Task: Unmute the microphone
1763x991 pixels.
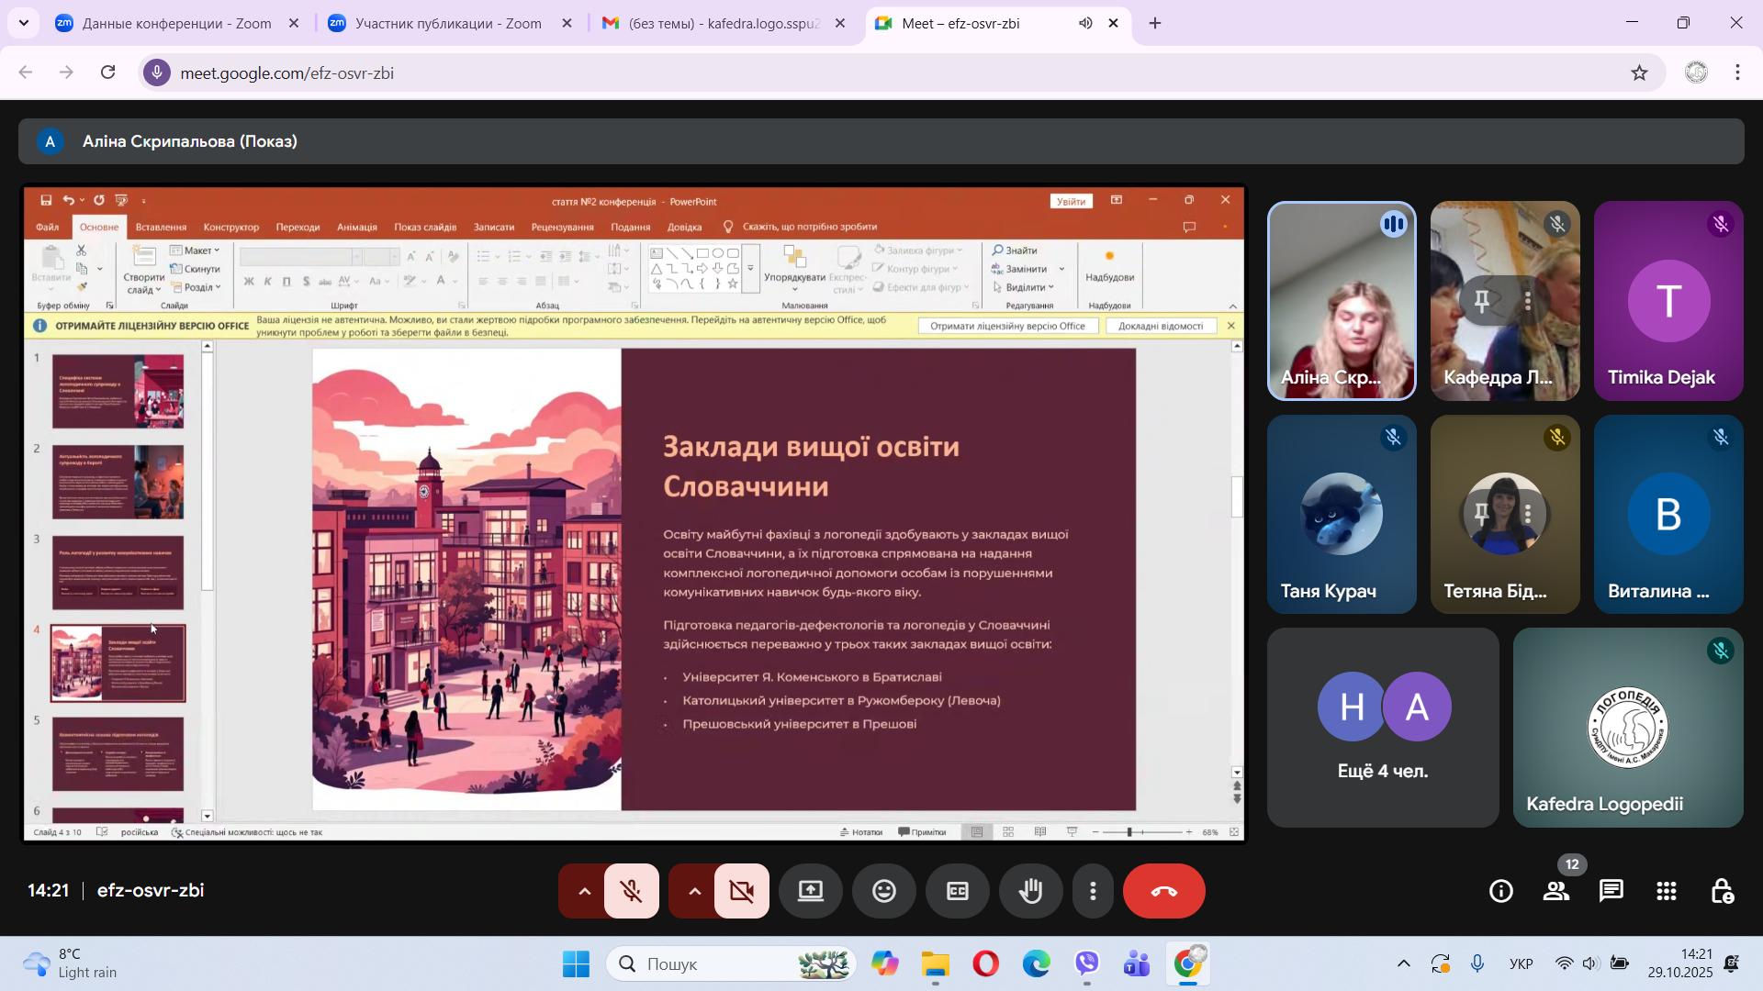Action: pos(632,891)
